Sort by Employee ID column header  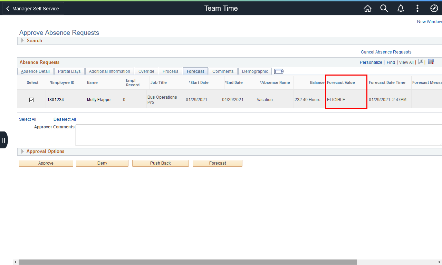click(62, 83)
